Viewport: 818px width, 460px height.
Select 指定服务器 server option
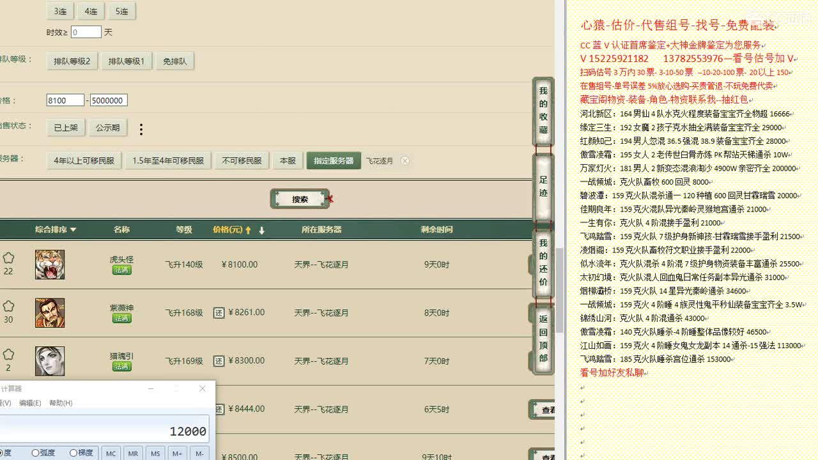point(334,161)
